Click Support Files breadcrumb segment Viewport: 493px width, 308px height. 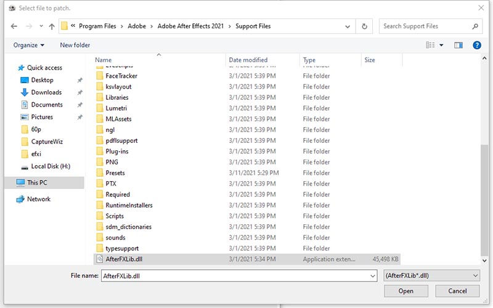click(253, 26)
